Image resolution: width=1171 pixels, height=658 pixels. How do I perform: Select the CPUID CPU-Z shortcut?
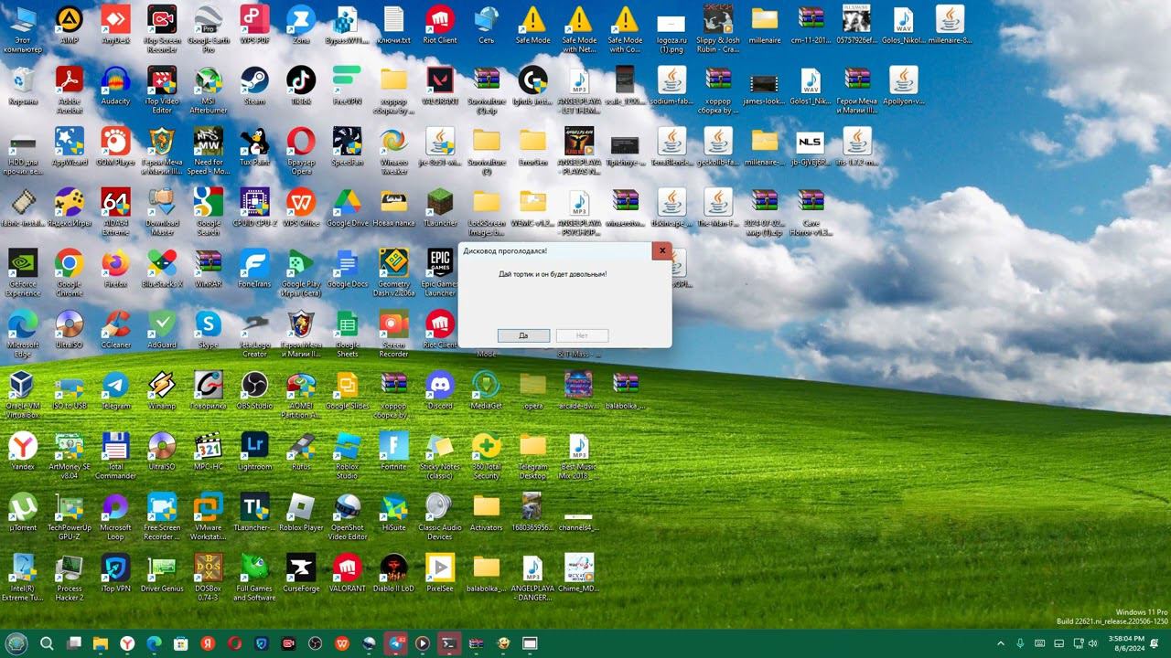click(254, 207)
